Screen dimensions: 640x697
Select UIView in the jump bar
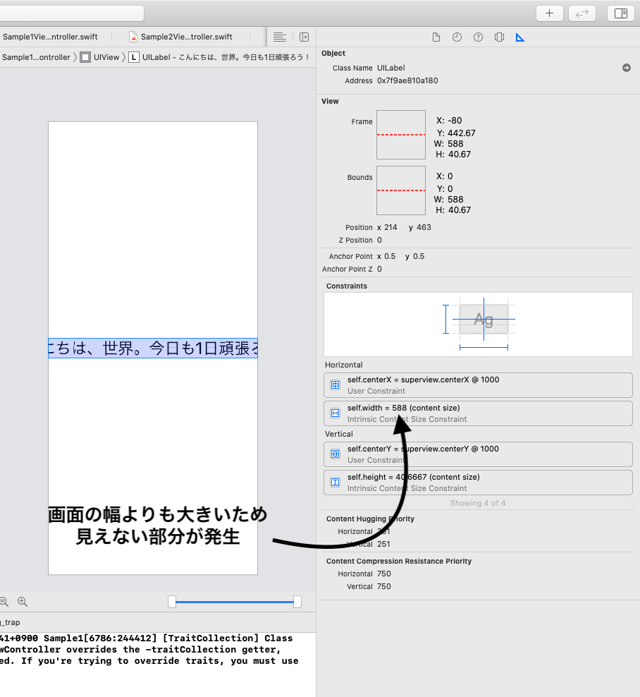(100, 57)
